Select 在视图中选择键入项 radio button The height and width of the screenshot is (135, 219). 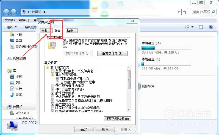(57, 78)
